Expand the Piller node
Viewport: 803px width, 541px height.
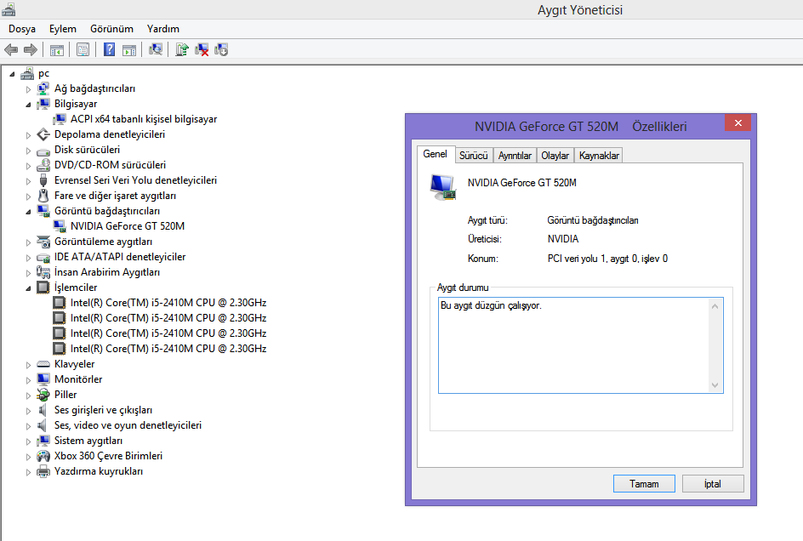(28, 396)
